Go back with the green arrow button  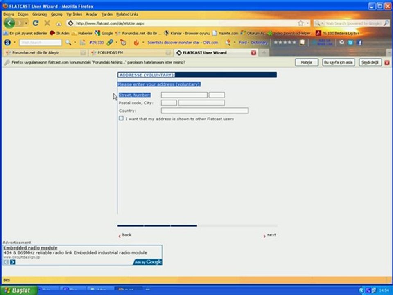tap(9, 23)
